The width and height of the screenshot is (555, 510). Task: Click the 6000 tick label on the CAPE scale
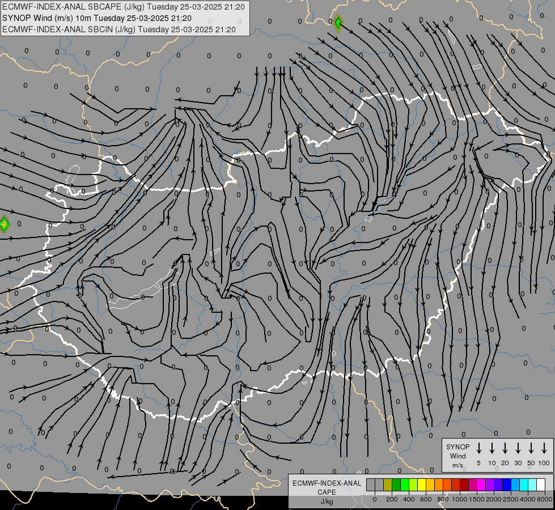[545, 499]
